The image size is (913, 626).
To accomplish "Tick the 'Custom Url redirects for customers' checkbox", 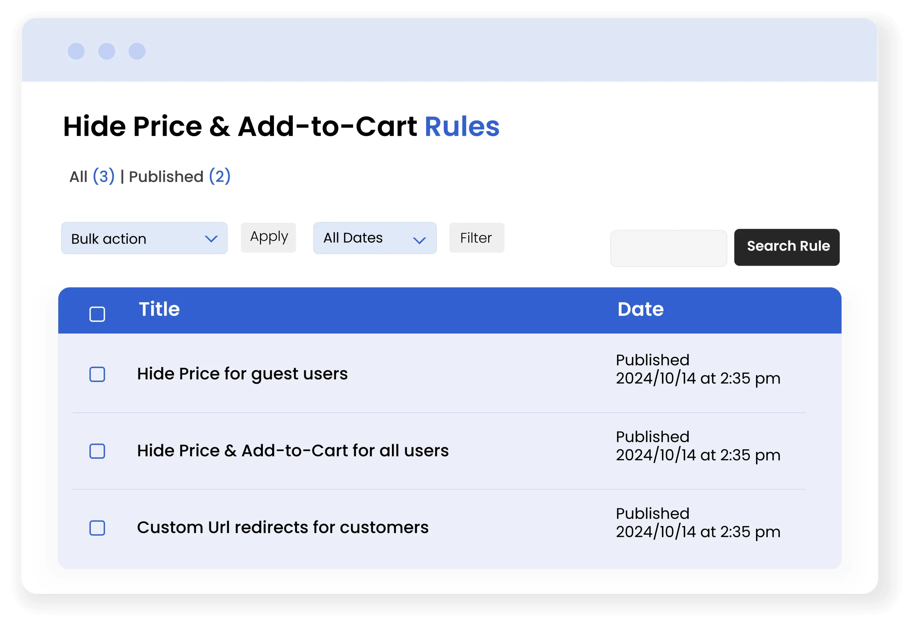I will click(x=97, y=528).
